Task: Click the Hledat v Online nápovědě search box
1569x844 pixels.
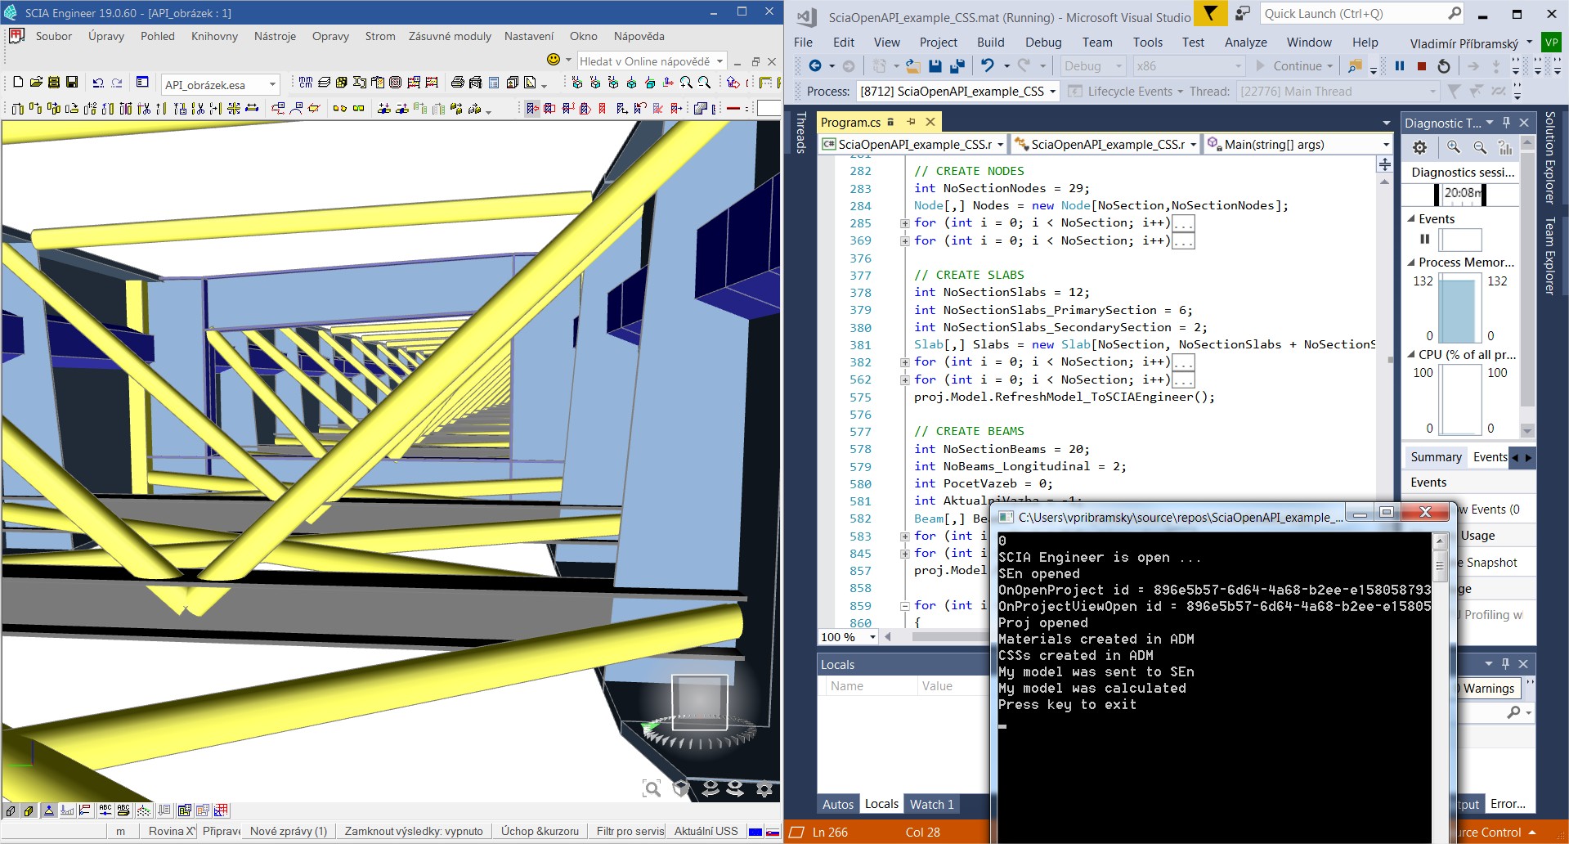Action: [652, 61]
